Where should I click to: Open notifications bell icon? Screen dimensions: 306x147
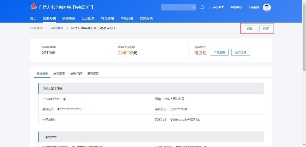coord(202,7)
